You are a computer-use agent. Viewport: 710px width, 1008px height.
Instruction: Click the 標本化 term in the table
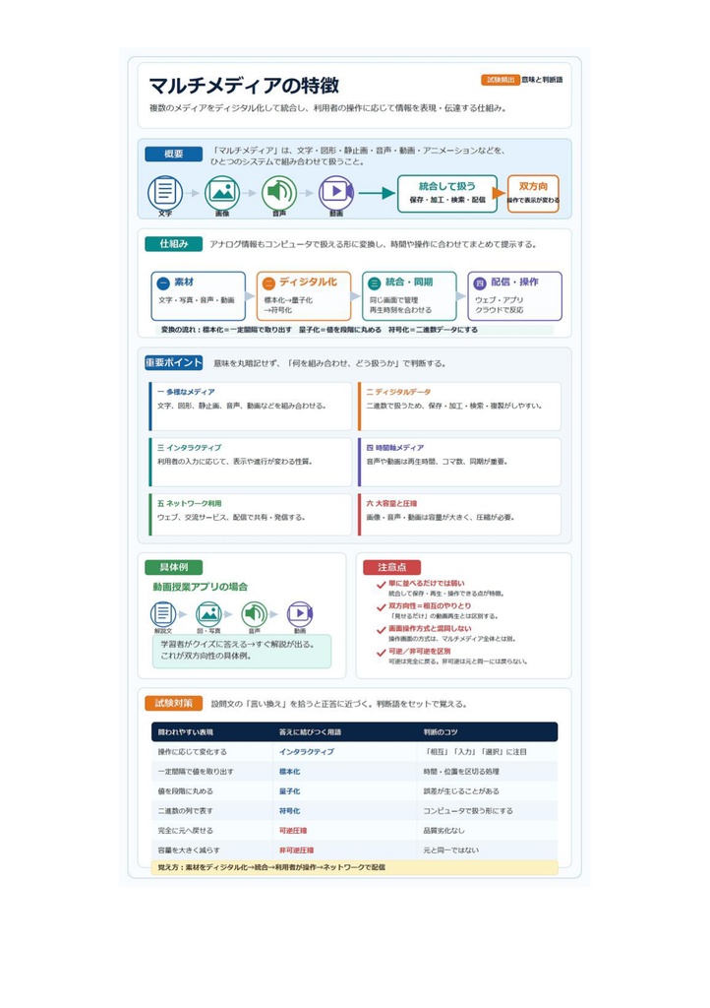(289, 772)
